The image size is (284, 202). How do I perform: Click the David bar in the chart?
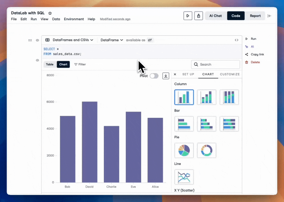coord(90,142)
